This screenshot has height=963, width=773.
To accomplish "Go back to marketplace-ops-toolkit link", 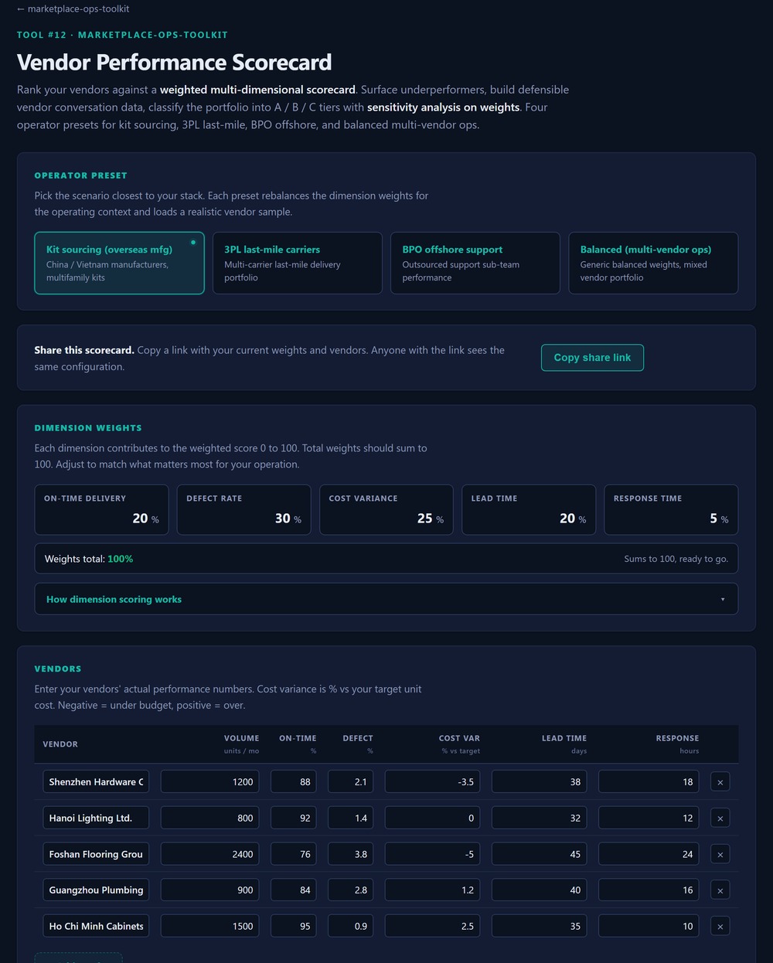I will pyautogui.click(x=73, y=9).
